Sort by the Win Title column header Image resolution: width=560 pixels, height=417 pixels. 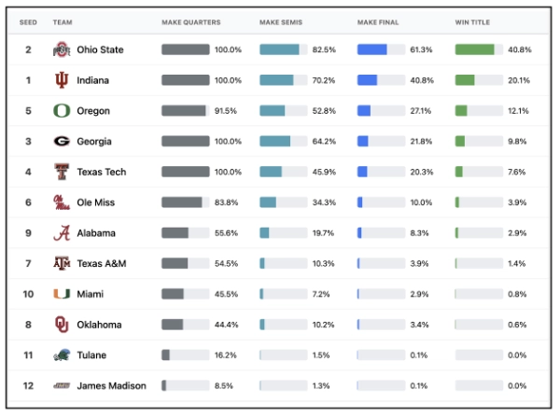point(473,21)
